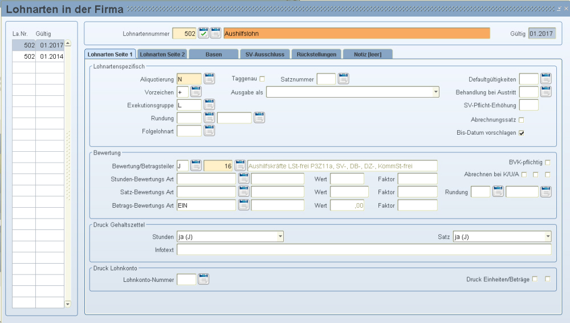Click the Stunden-Bewertungs Faktor field
Viewport: 570px width, 323px height.
click(x=418, y=179)
